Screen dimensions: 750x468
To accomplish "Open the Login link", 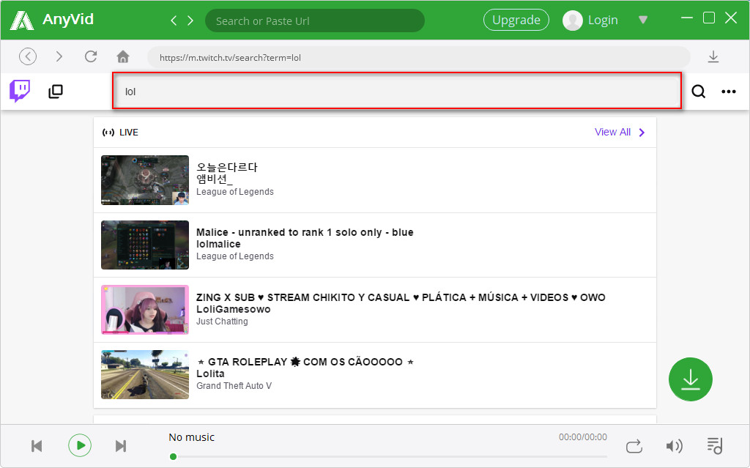I will pyautogui.click(x=603, y=20).
